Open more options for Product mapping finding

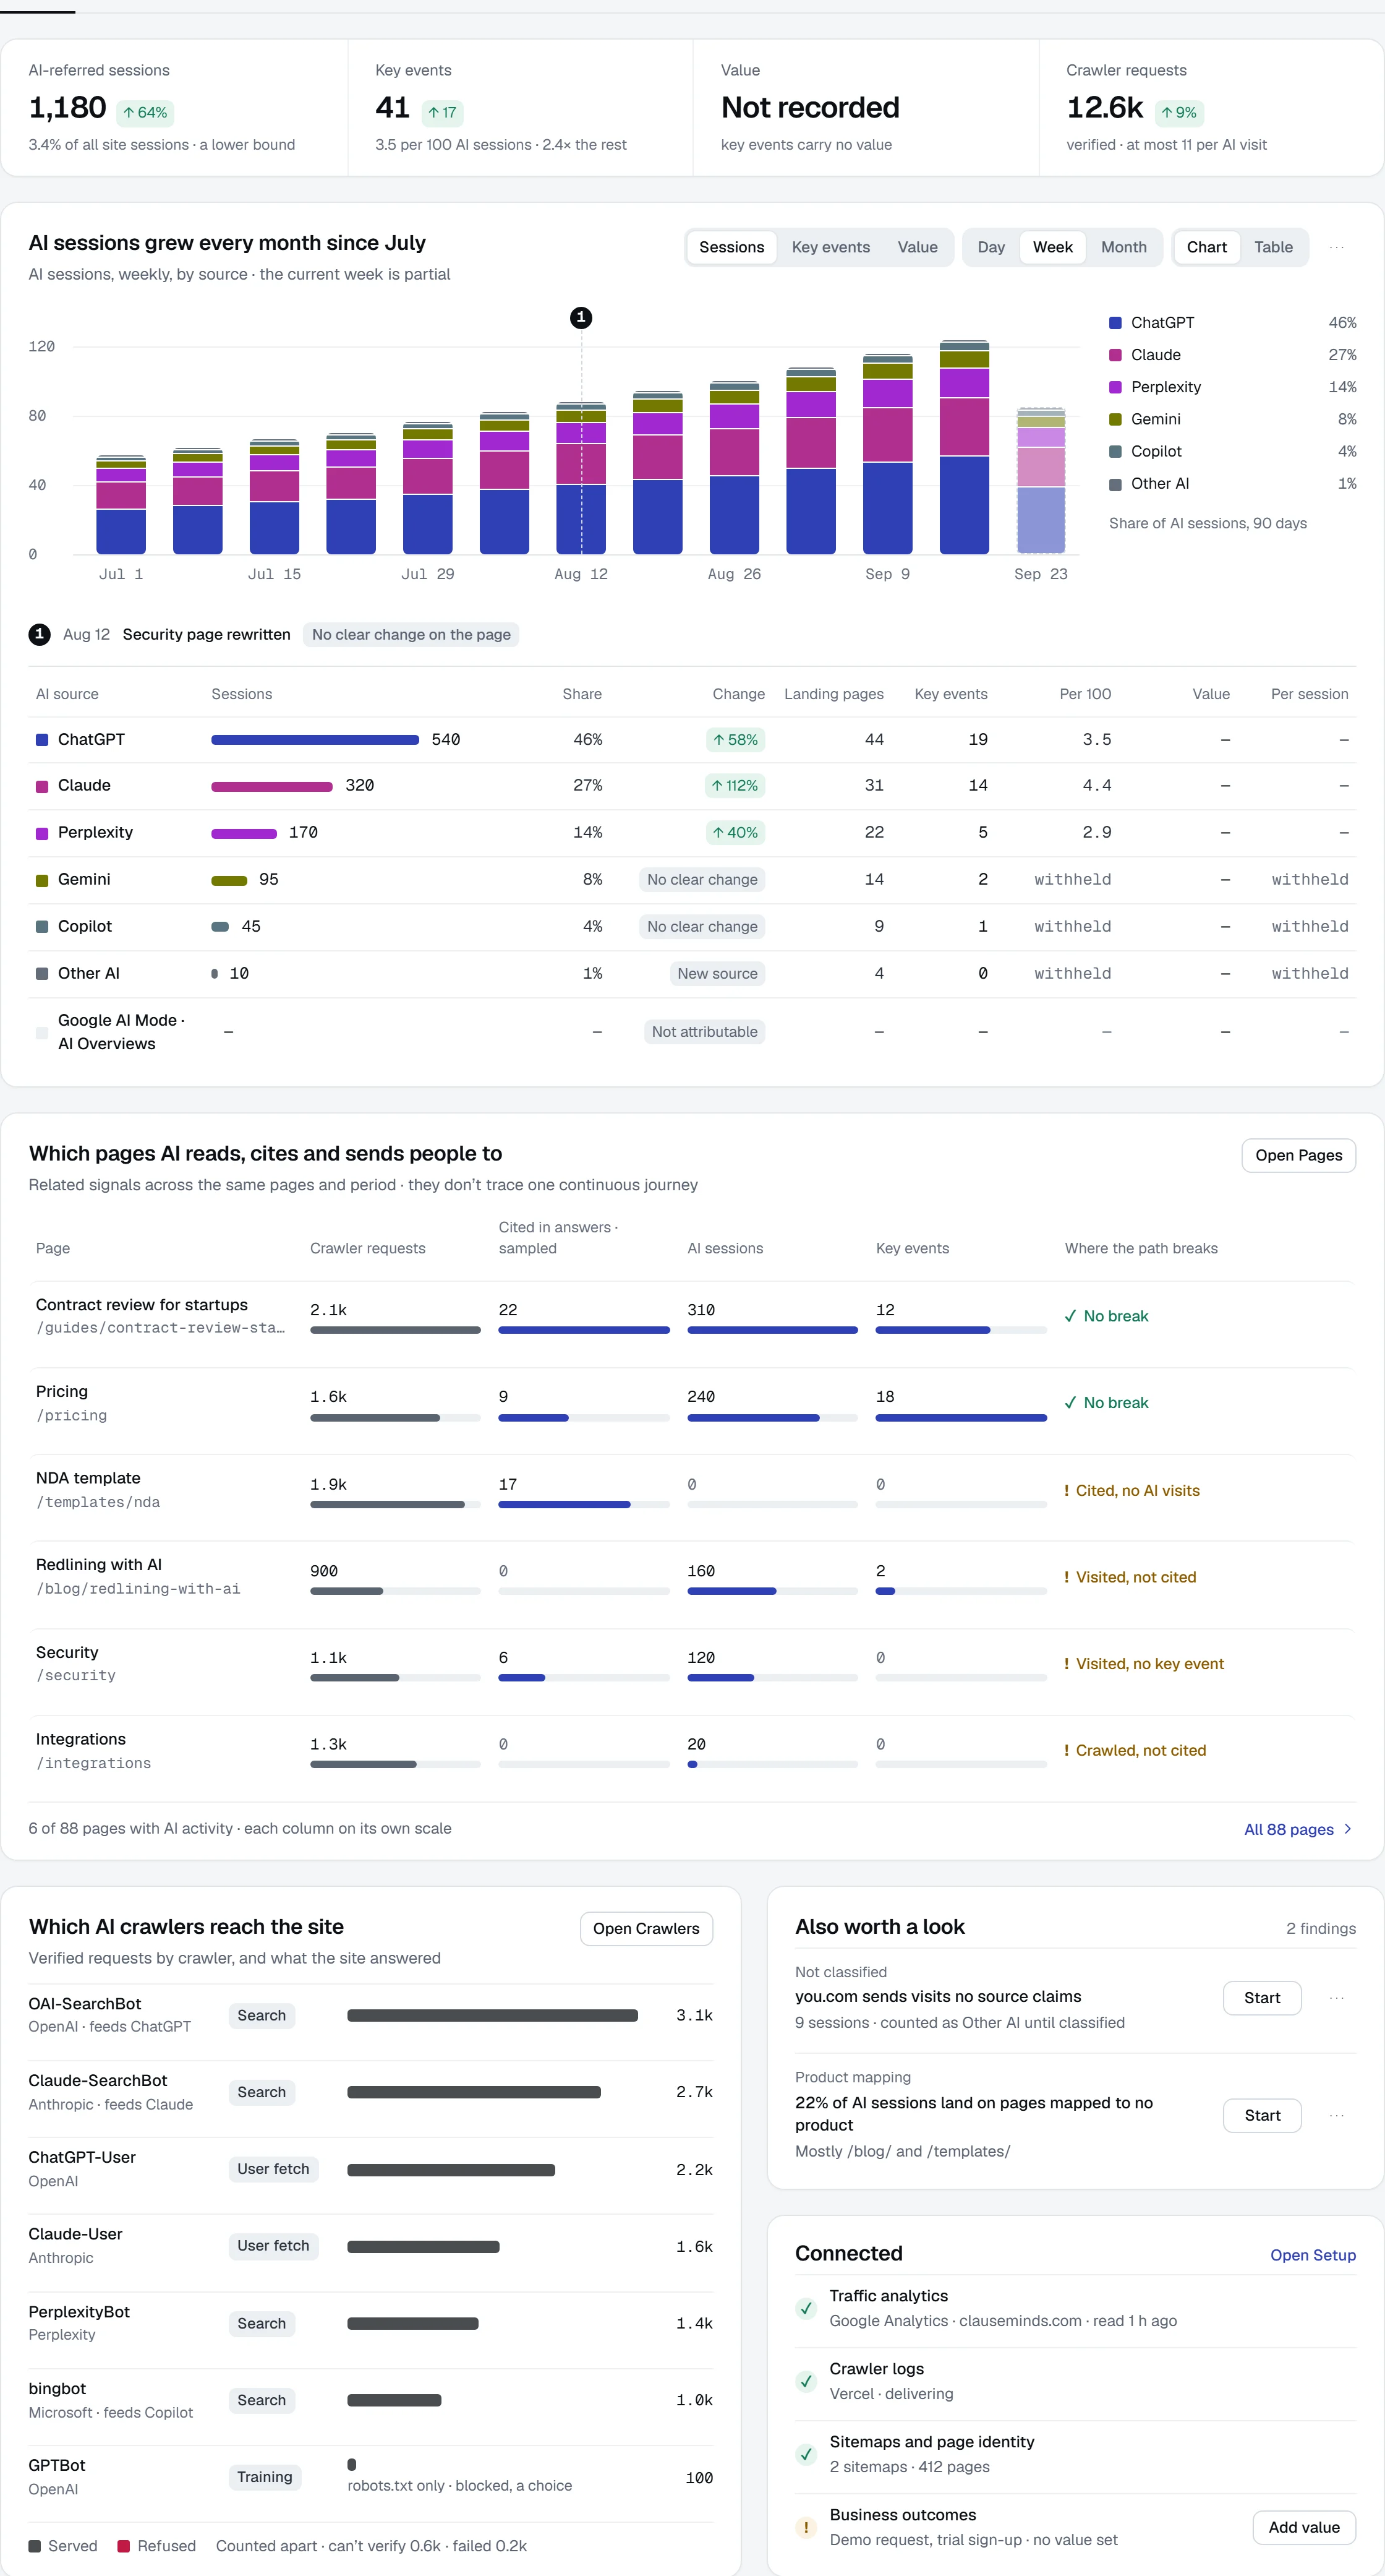click(x=1336, y=2115)
